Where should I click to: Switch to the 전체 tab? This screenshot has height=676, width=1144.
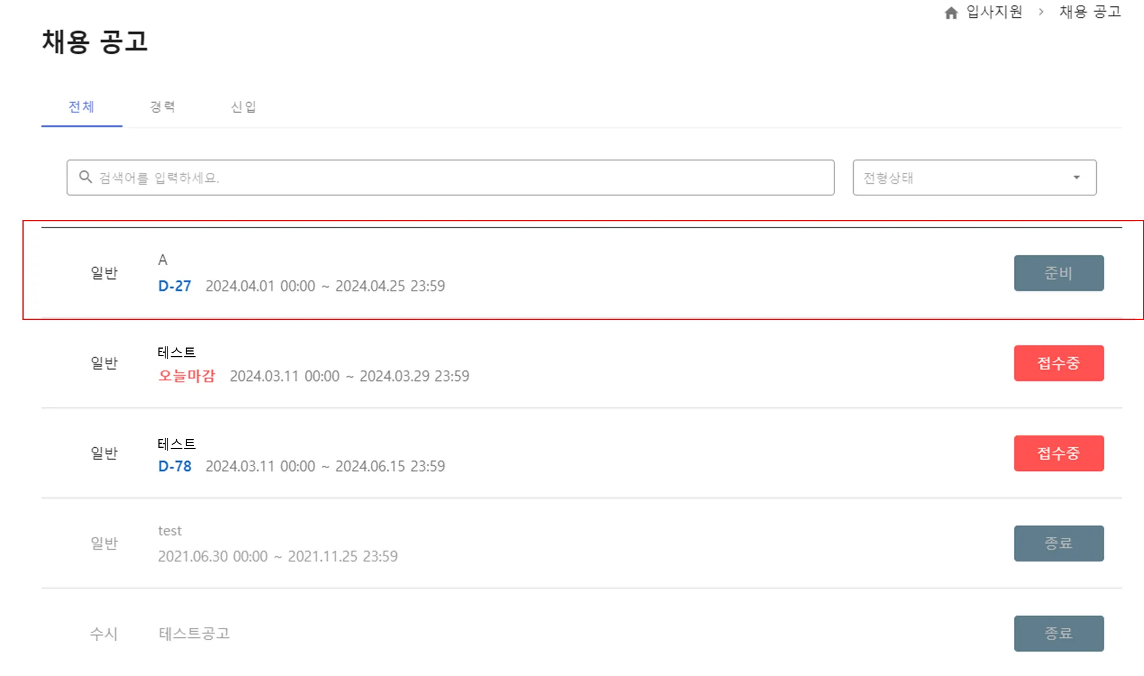coord(81,107)
